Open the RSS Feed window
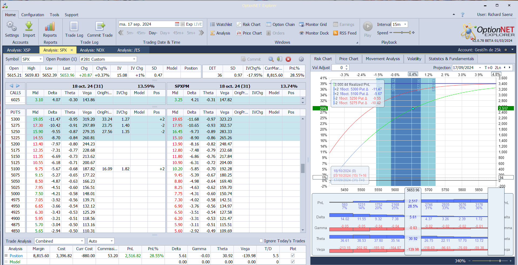The height and width of the screenshot is (265, 518). [x=345, y=33]
